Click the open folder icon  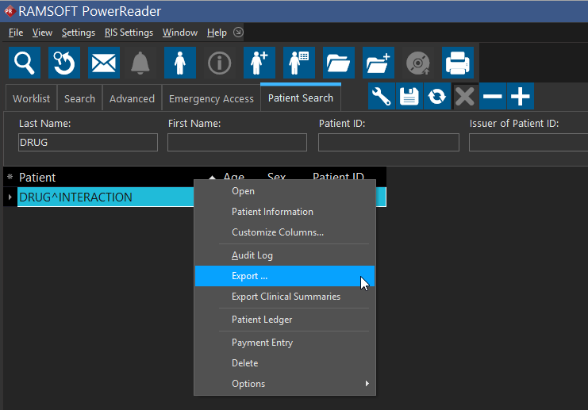(339, 63)
